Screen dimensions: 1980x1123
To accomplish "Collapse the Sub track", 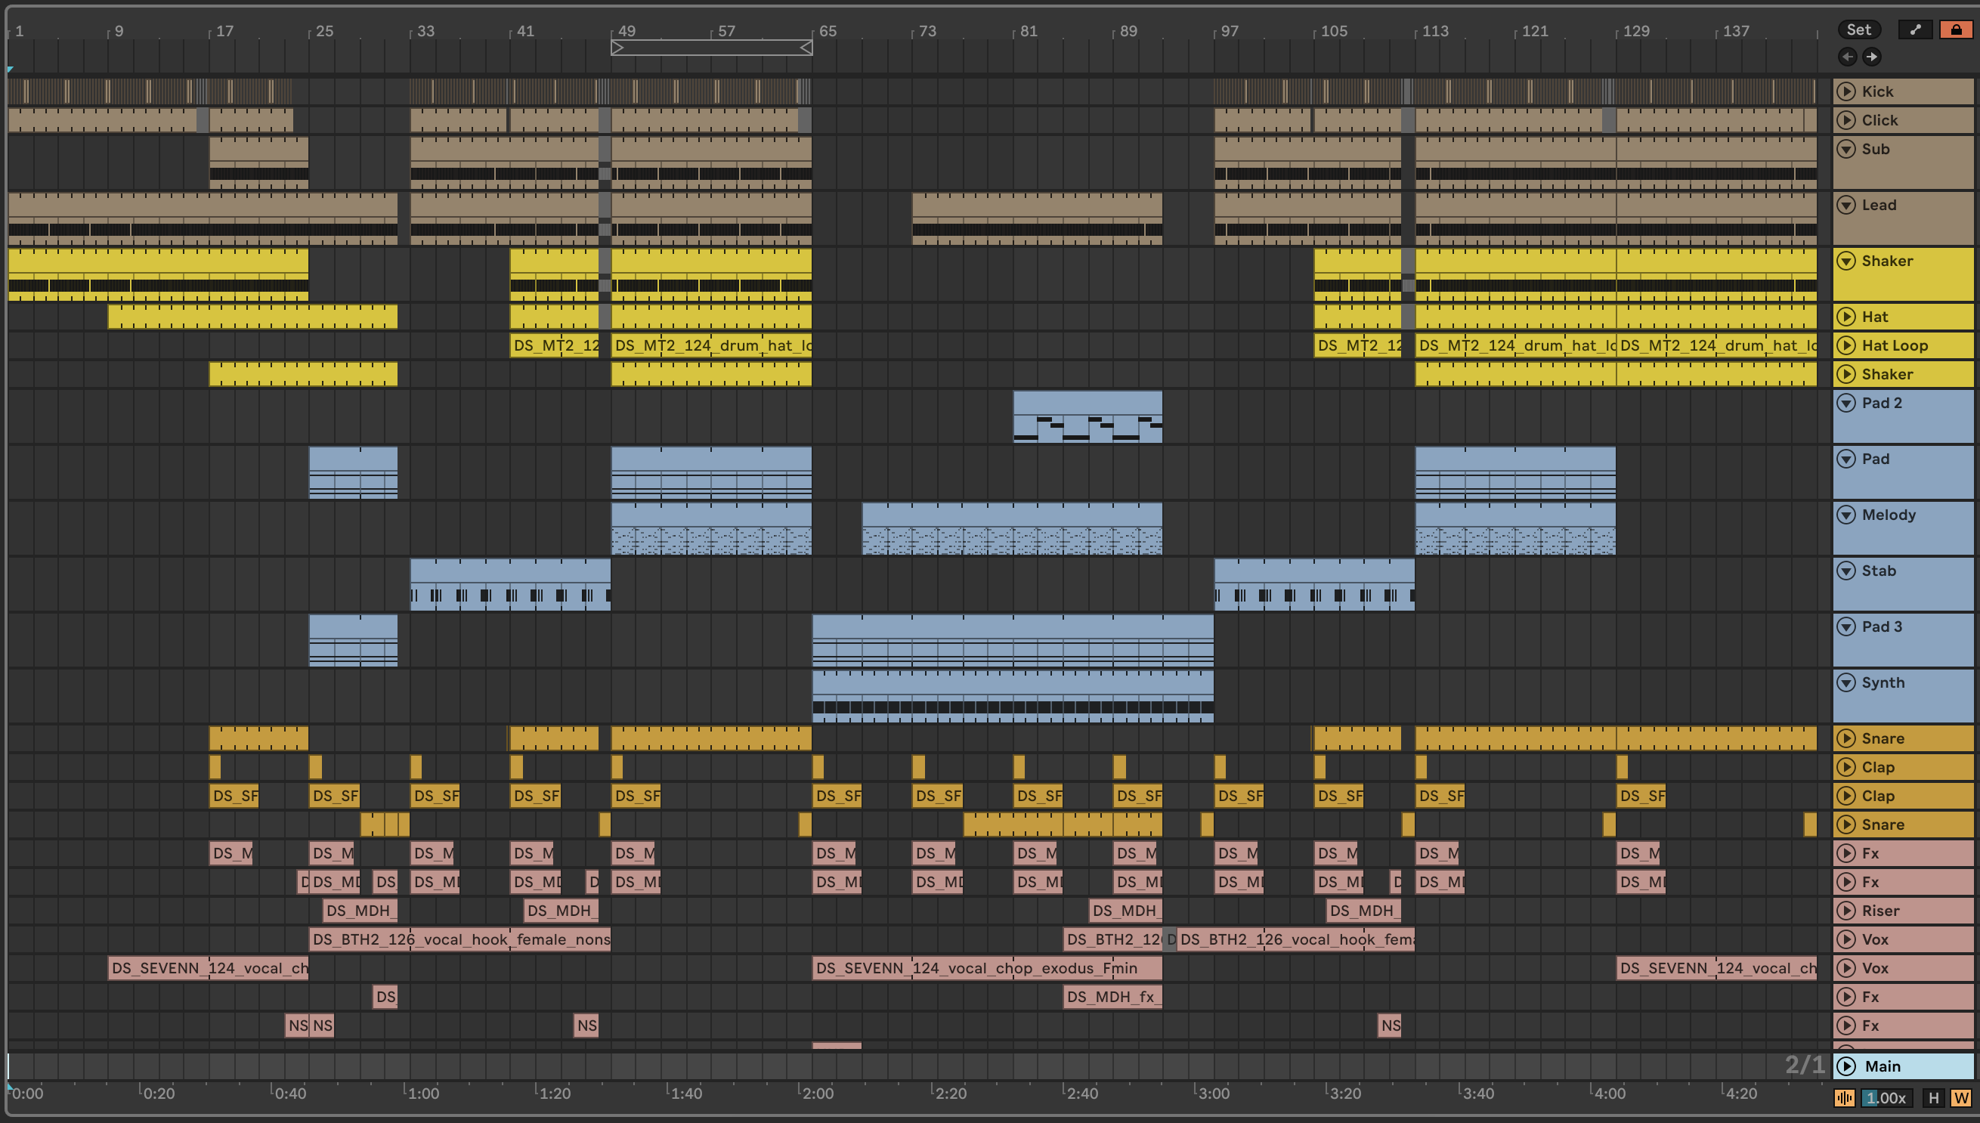I will point(1845,149).
